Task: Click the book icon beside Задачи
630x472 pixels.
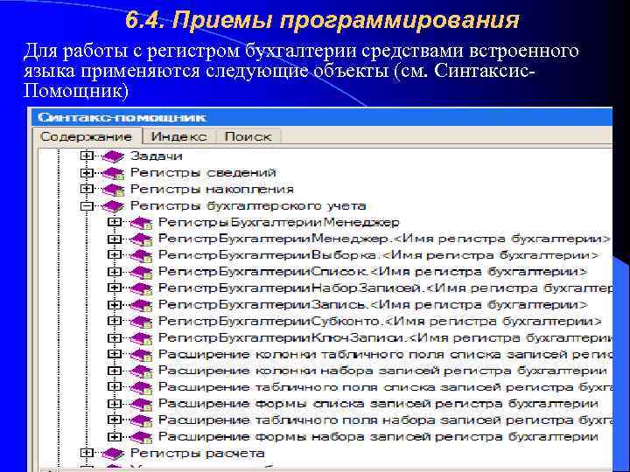Action: click(x=113, y=156)
